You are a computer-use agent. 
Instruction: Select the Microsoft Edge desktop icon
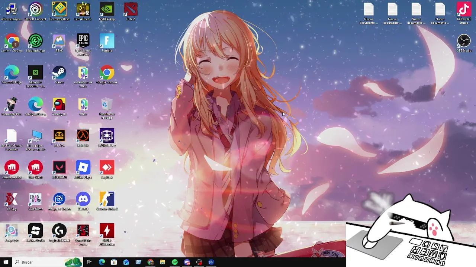click(12, 75)
